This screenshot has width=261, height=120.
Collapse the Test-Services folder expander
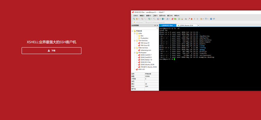pos(135,41)
